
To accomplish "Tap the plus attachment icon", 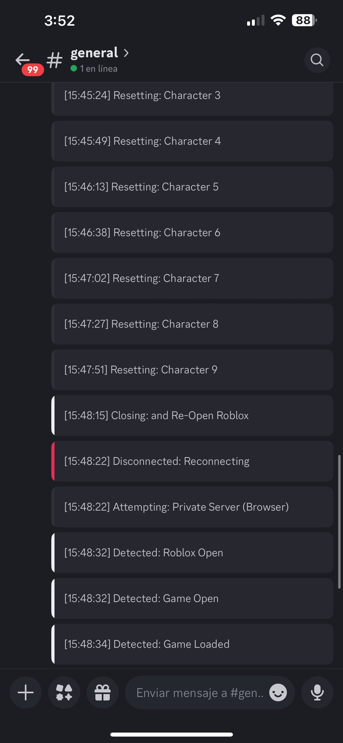I will click(x=26, y=692).
